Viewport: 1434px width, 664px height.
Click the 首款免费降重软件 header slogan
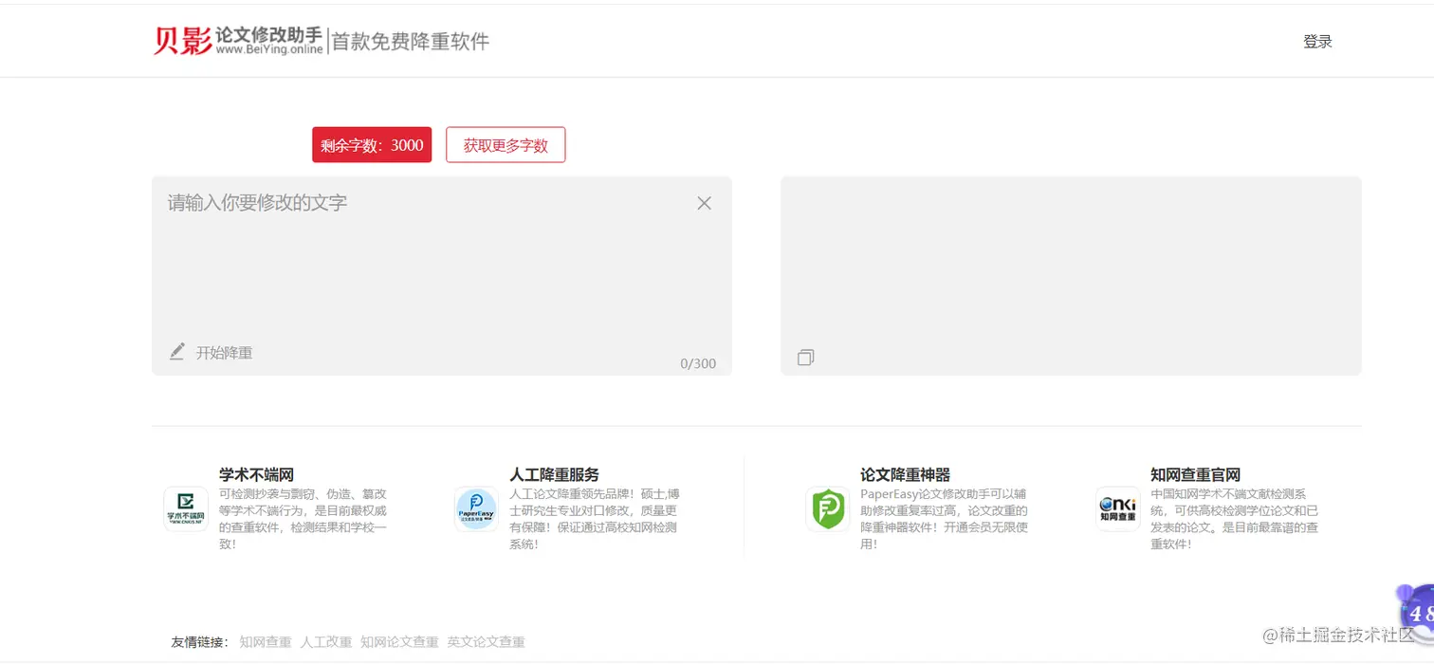[x=410, y=42]
